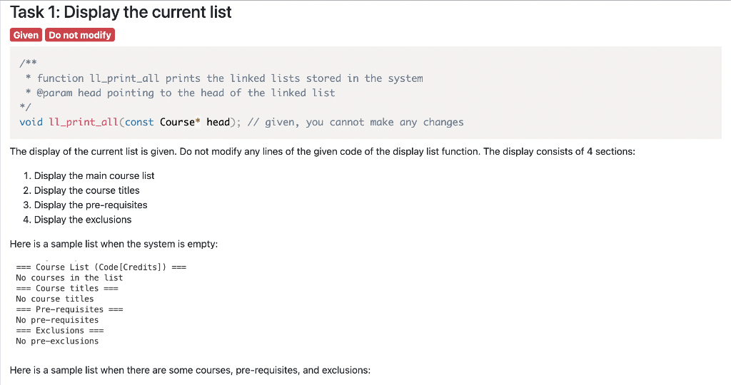
Task: Click the "=== Course List (Code[Credits]) ===" output line
Action: [101, 267]
